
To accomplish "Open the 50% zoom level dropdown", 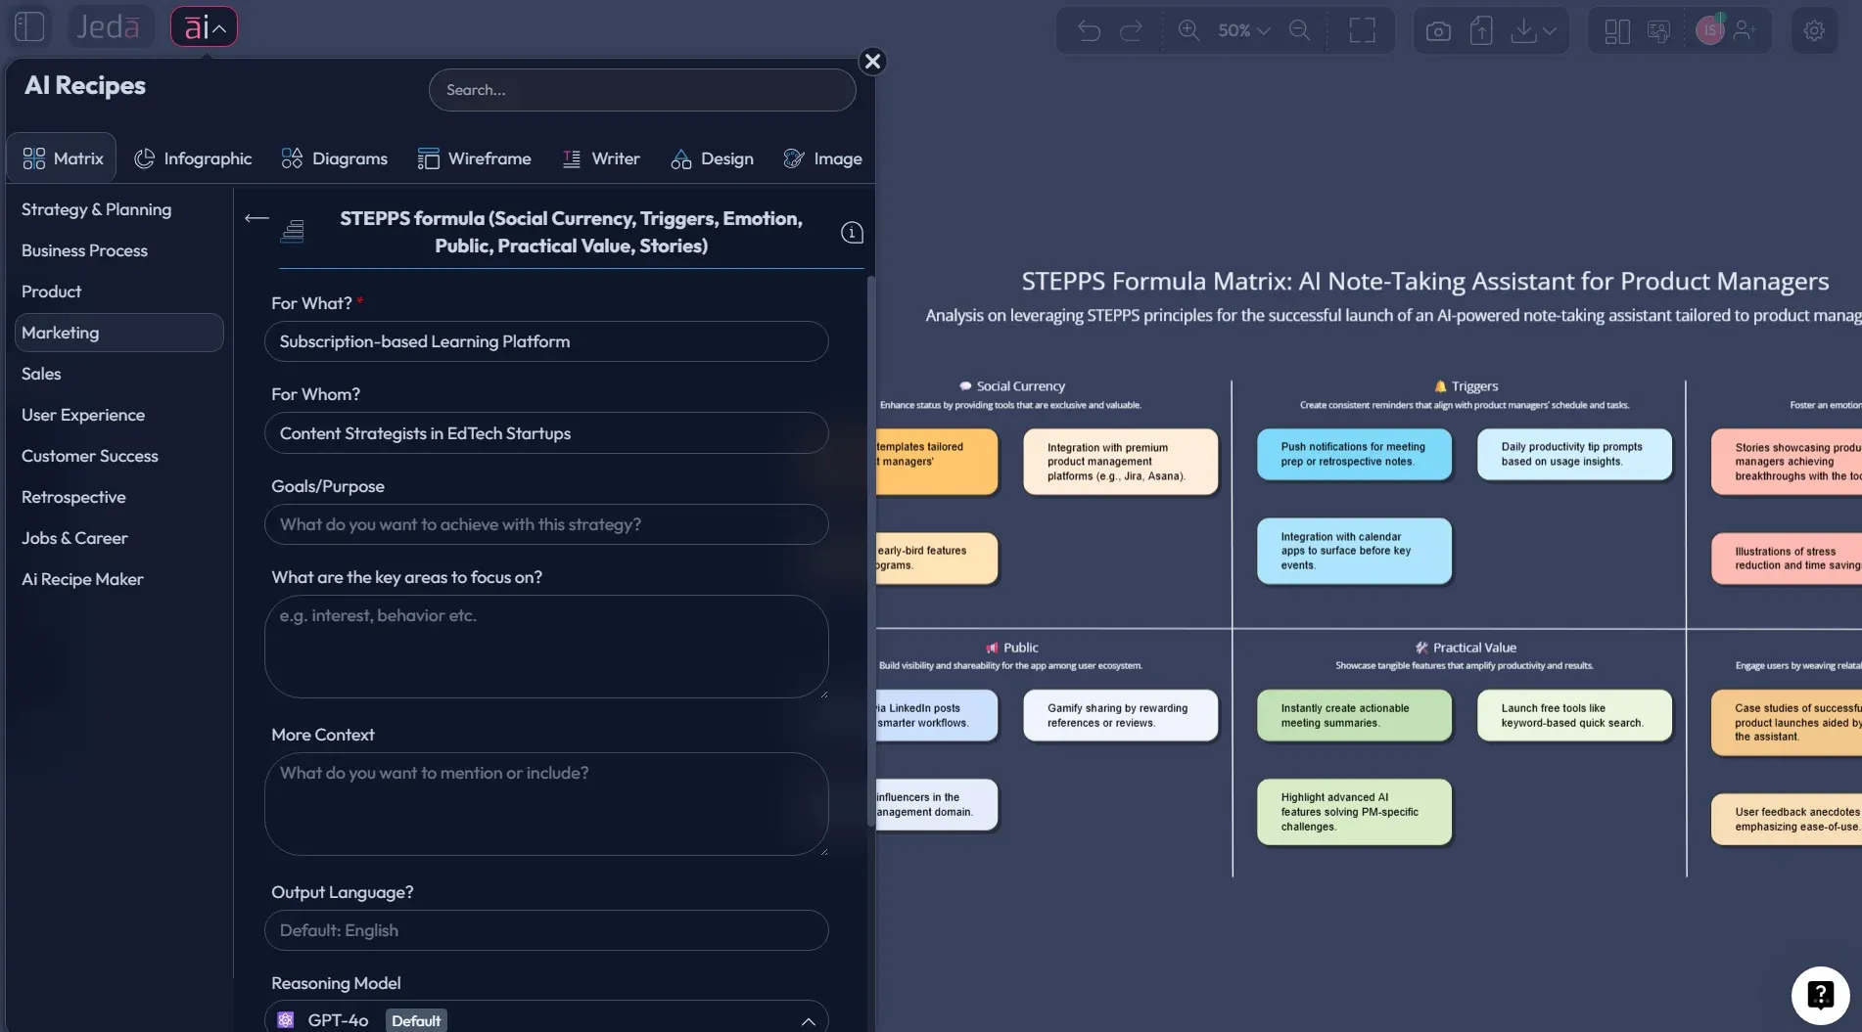I will pos(1241,30).
